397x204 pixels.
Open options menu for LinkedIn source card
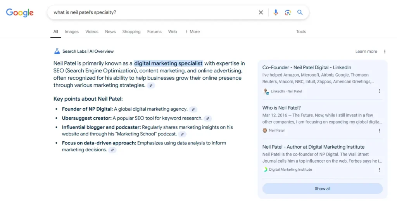tap(379, 91)
